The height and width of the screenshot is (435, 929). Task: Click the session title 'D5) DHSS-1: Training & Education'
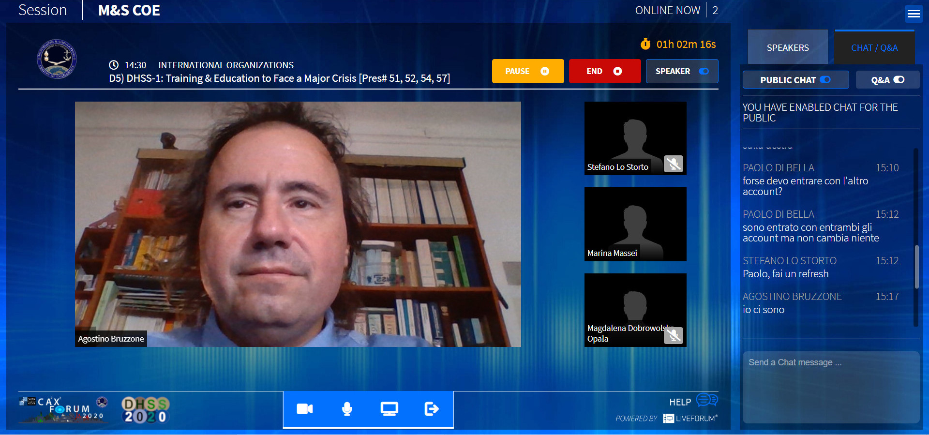click(279, 78)
